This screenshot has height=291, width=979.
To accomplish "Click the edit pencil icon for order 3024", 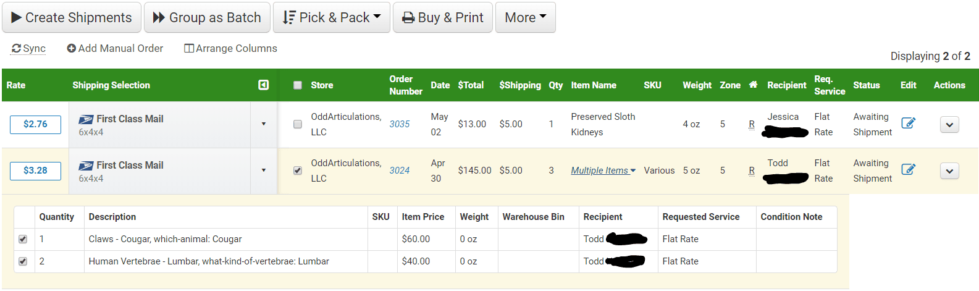I will pyautogui.click(x=908, y=169).
